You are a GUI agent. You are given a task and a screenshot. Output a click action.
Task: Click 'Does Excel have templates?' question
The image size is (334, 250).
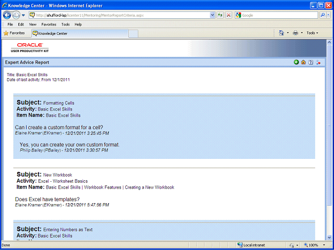click(47, 199)
